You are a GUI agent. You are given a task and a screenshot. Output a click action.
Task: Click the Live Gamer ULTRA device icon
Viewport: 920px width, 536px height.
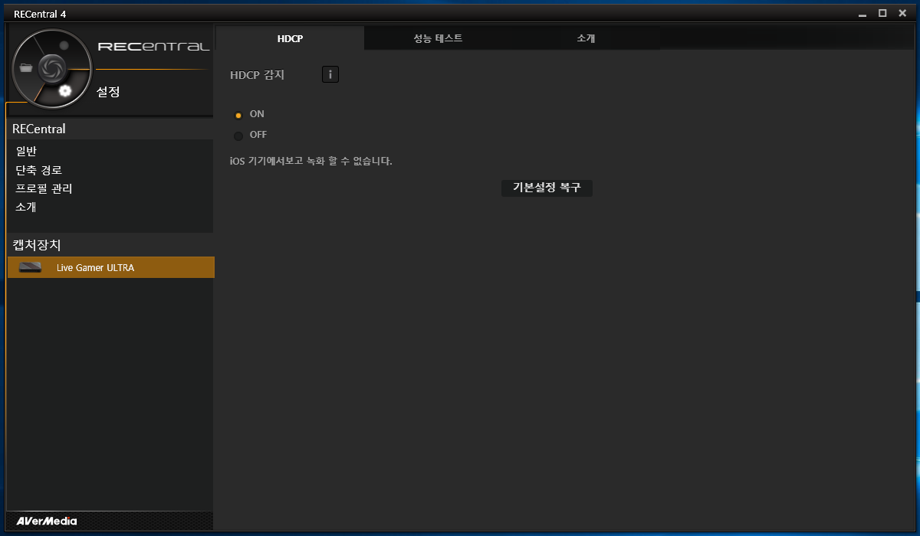(30, 267)
